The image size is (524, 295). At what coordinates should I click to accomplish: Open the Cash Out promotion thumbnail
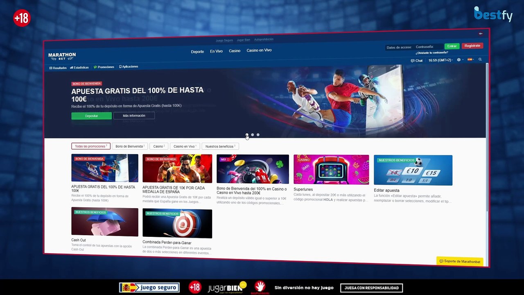tap(105, 222)
